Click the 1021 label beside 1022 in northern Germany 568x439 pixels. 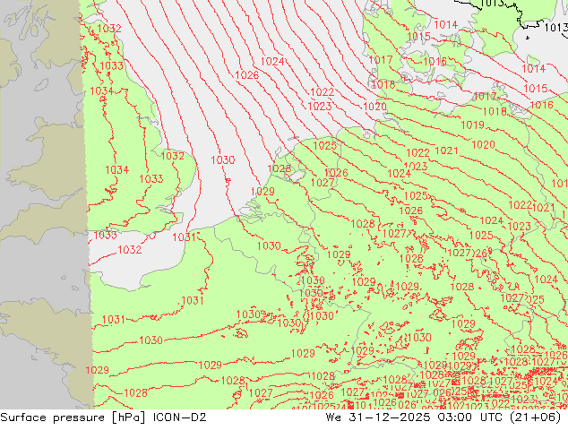pos(446,151)
